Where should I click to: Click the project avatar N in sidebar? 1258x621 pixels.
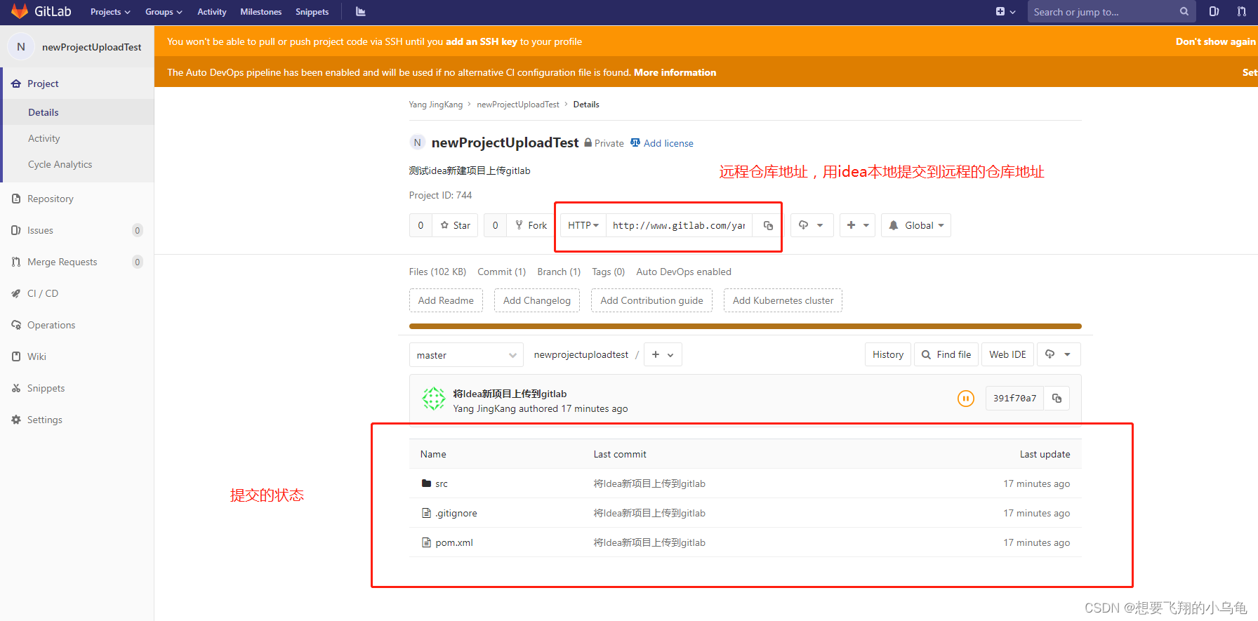pos(21,47)
